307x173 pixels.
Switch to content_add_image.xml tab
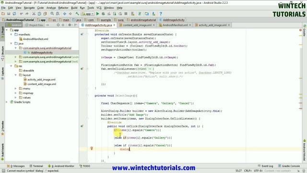tap(137, 25)
